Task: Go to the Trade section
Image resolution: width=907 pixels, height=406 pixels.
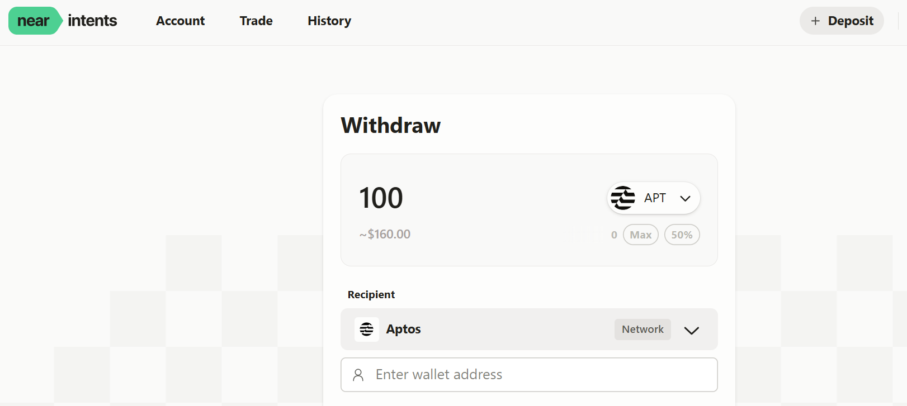Action: [x=256, y=21]
